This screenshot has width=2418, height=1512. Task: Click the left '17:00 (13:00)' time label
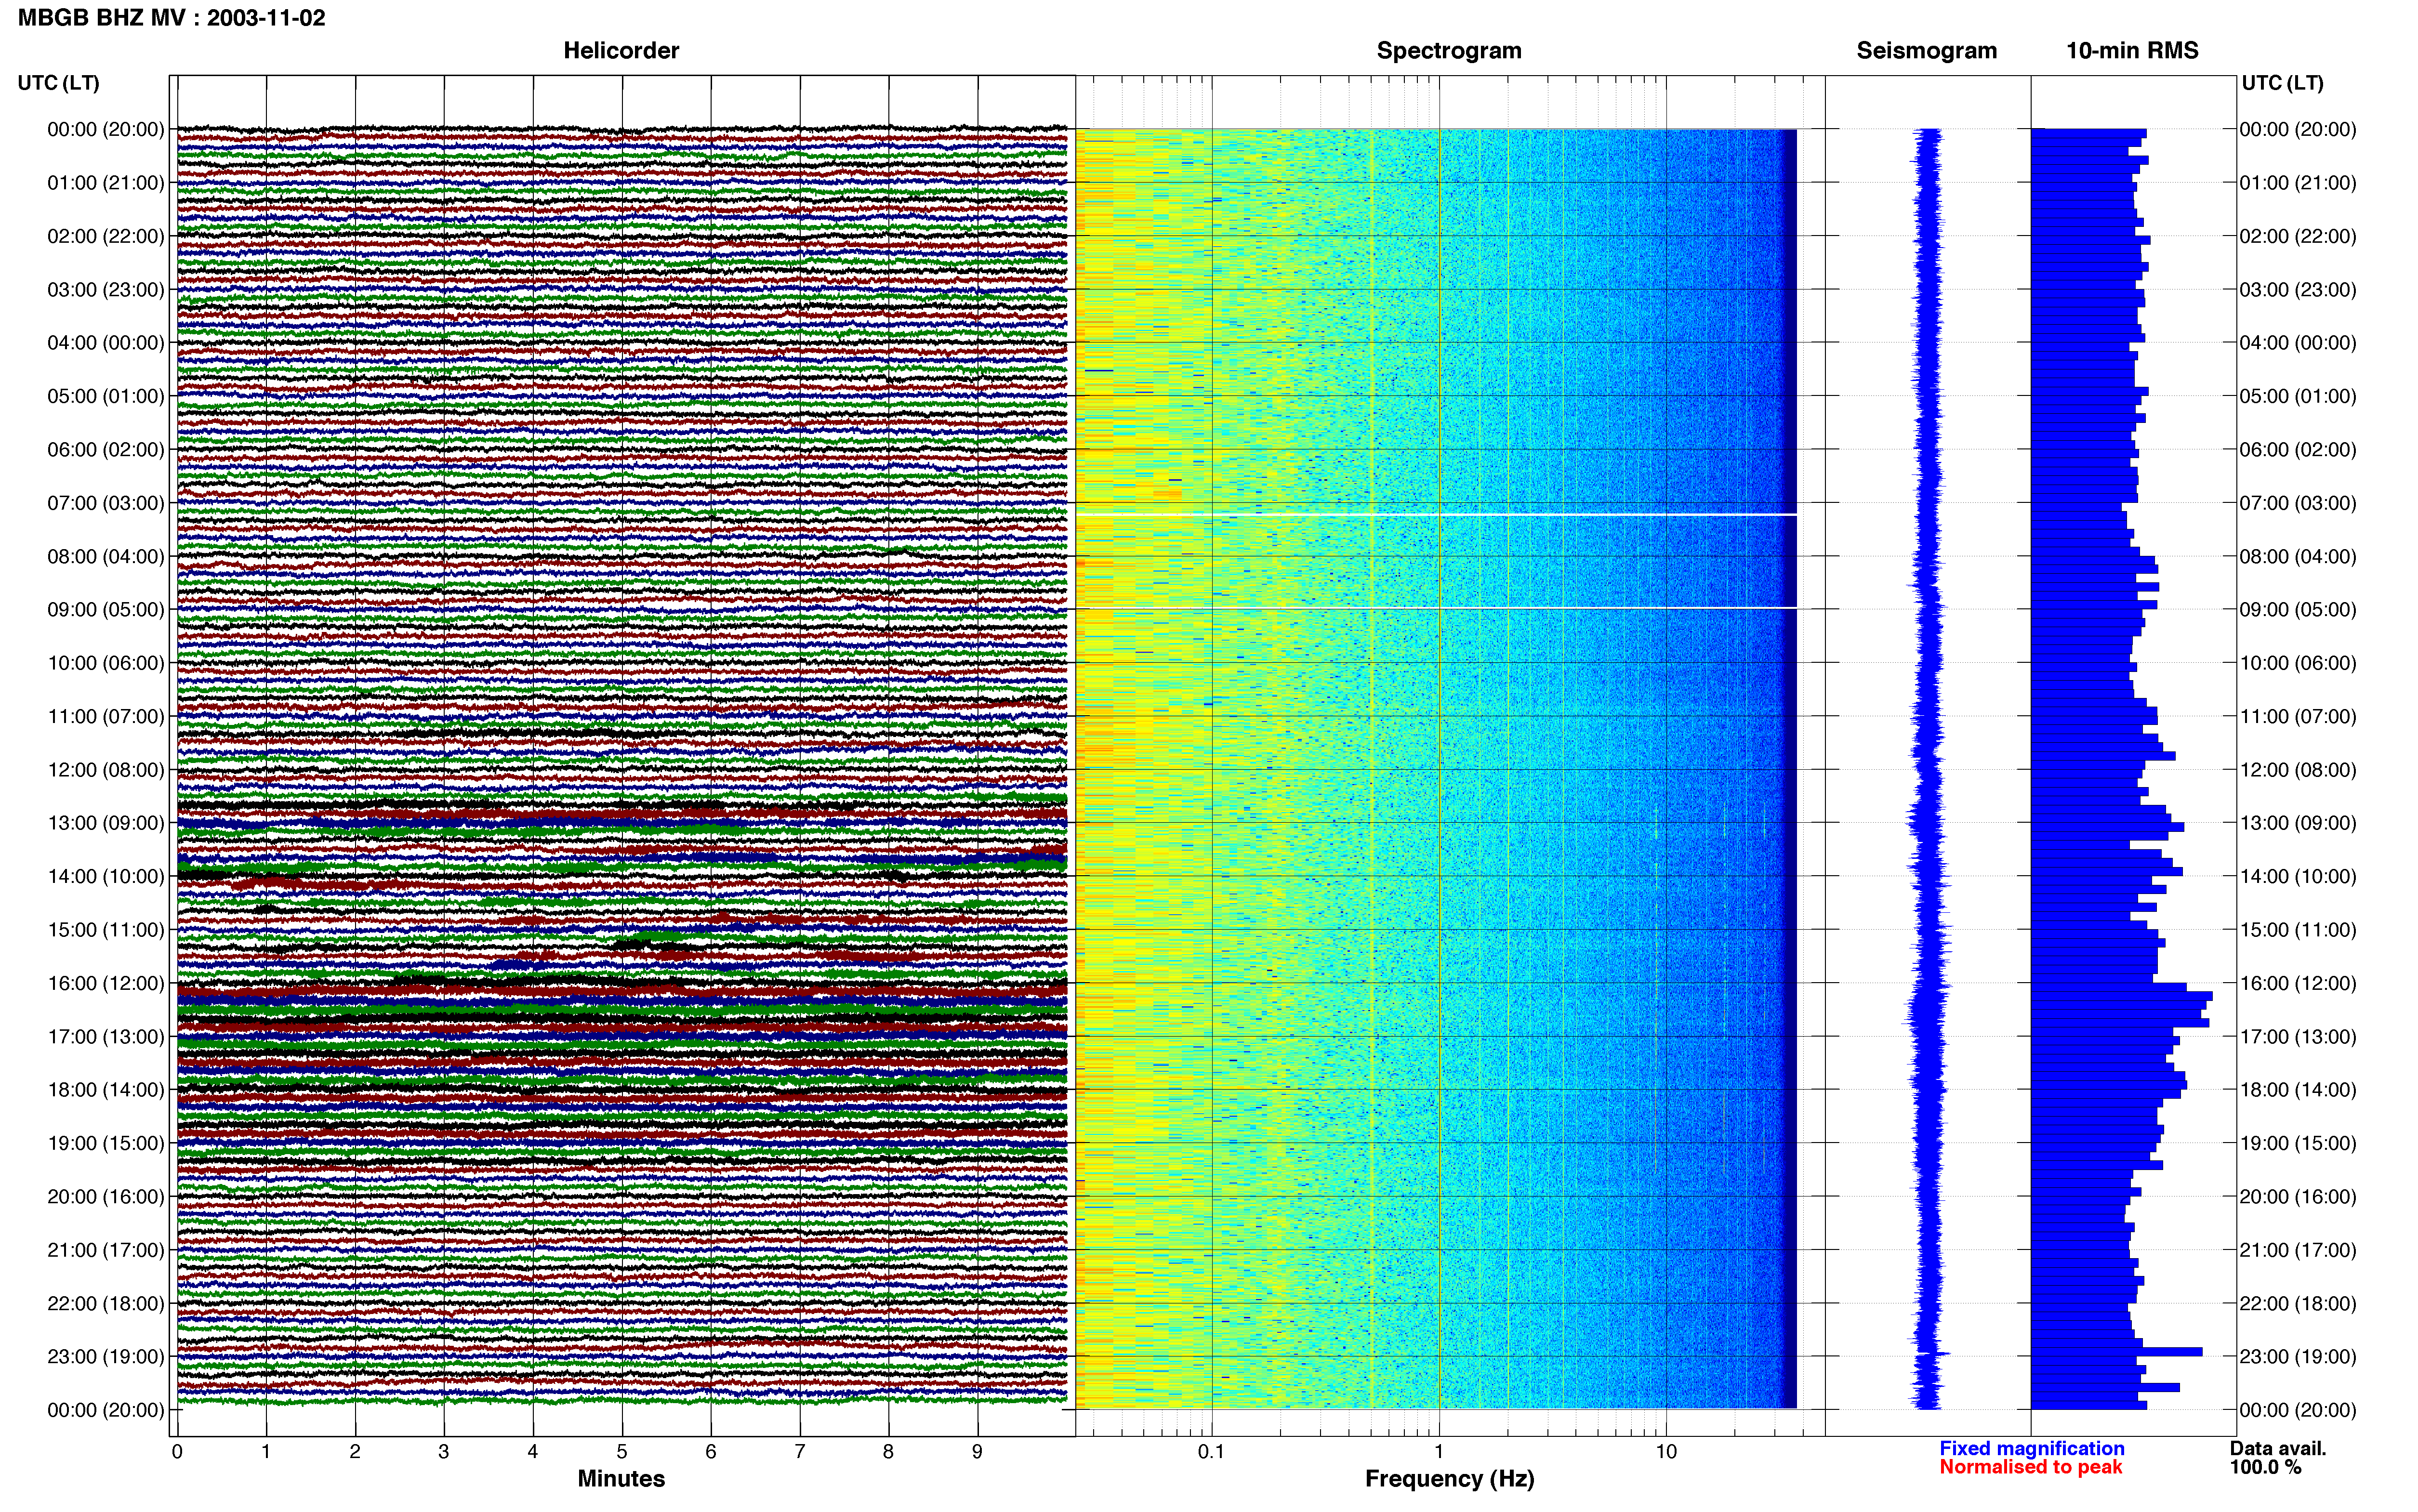pyautogui.click(x=106, y=1037)
